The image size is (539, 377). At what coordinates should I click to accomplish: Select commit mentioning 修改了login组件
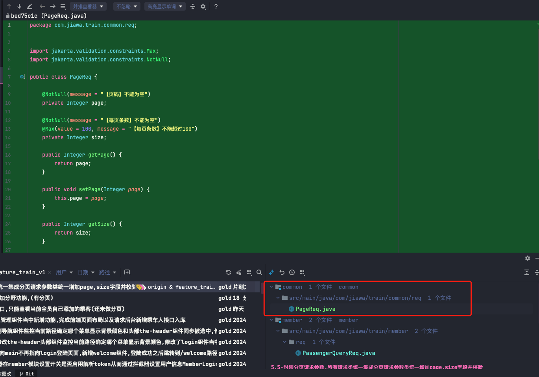[x=130, y=342]
